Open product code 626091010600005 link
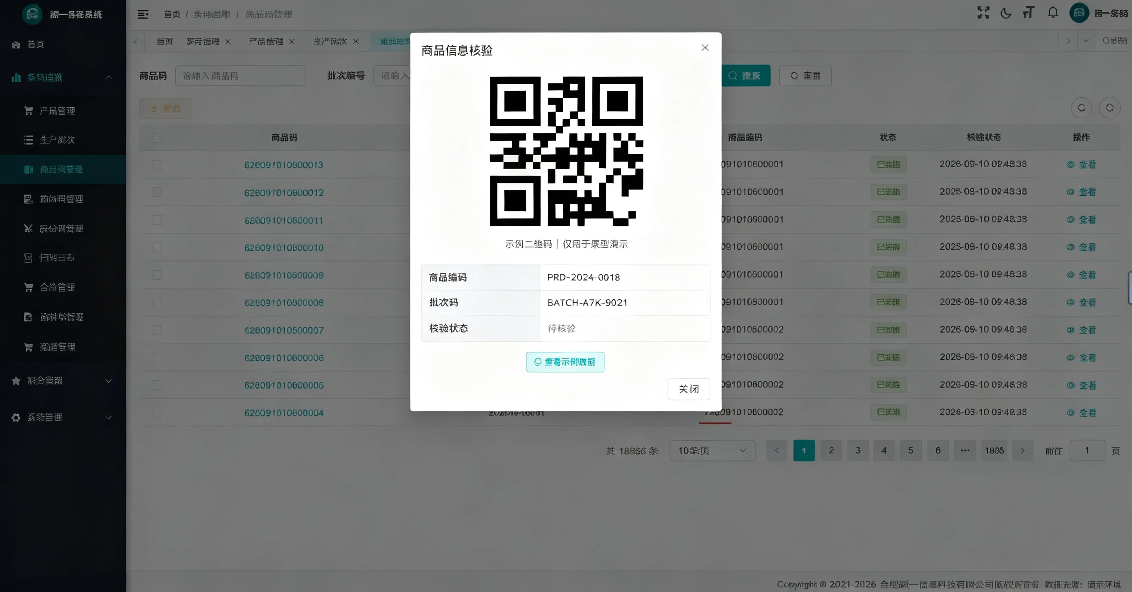 click(284, 386)
